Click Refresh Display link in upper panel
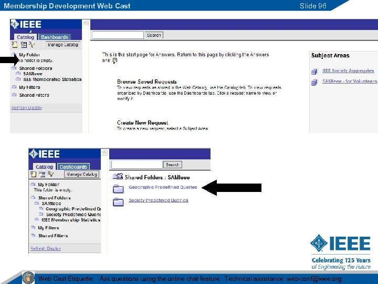The width and height of the screenshot is (378, 284). 27,108
